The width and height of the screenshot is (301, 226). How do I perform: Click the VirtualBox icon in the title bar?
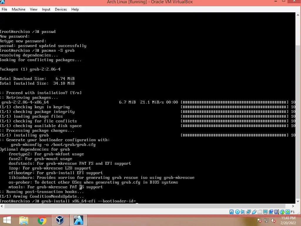coord(2,2)
